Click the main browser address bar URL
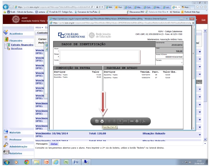 tap(54, 7)
